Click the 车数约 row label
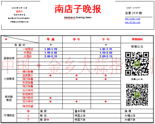Viewport: 155px width, 124px height. (20, 45)
